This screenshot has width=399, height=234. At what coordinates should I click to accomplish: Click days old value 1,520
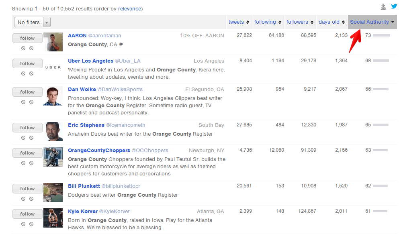[341, 186]
